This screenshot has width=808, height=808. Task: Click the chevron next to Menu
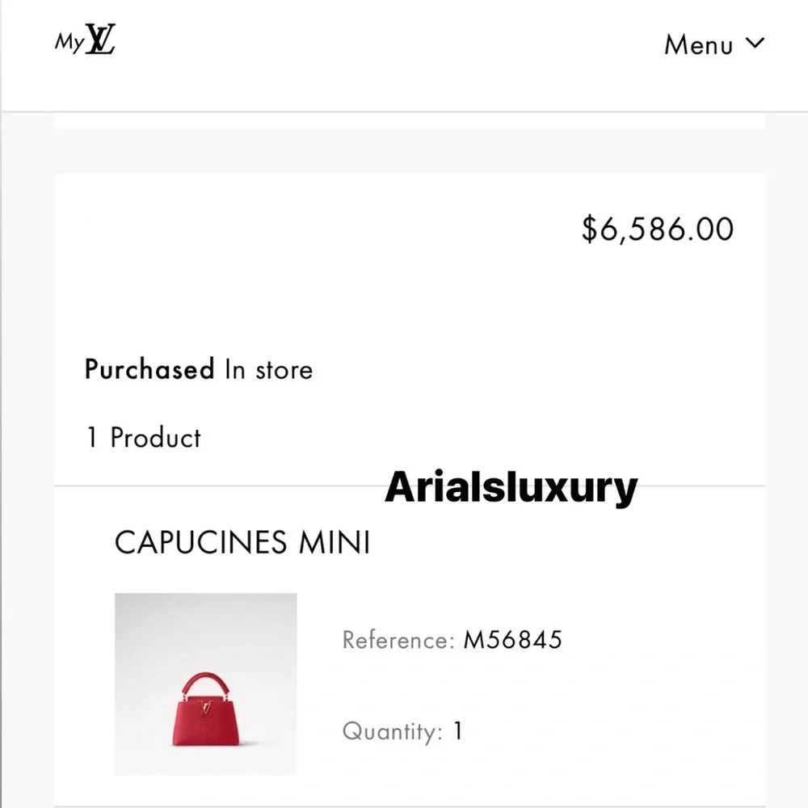click(x=755, y=44)
